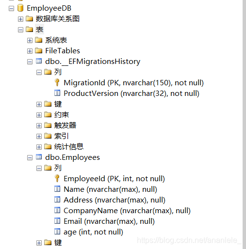The image size is (246, 249).
Task: Collapse the dbo.Employees table node
Action: coord(30,157)
